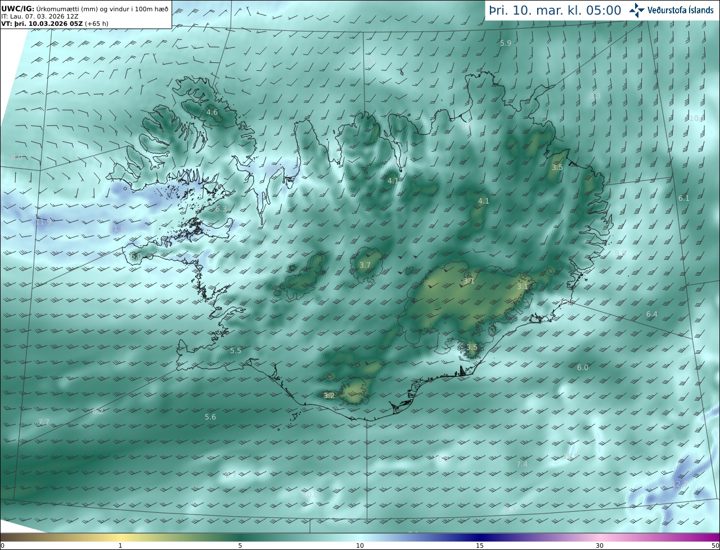720x550 pixels.
Task: Click the color scale label 5
Action: click(240, 546)
